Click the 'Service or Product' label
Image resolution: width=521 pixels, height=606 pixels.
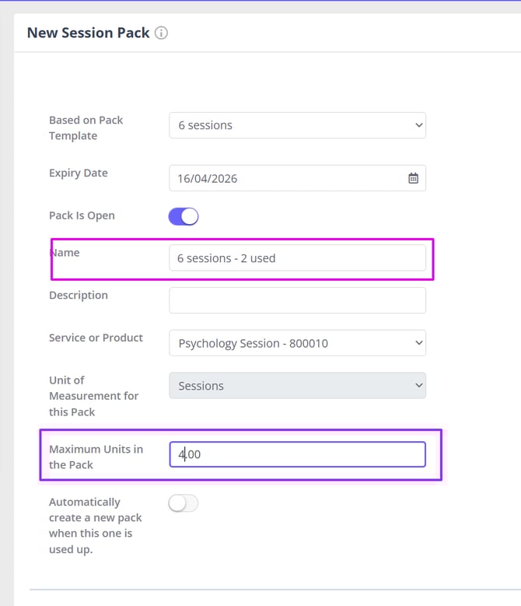(x=96, y=338)
